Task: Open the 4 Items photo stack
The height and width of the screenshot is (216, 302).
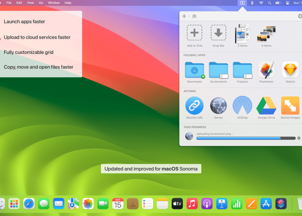Action: pyautogui.click(x=266, y=33)
